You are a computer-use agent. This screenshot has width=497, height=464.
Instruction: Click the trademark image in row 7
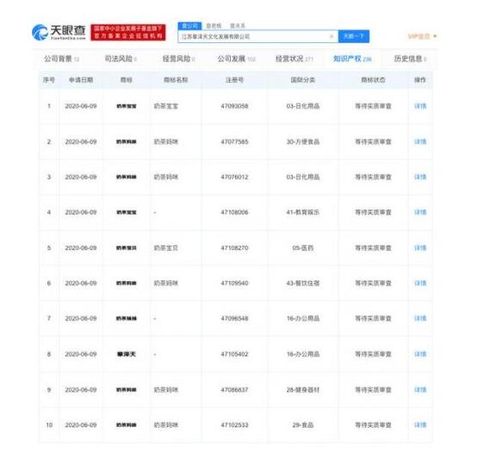click(x=127, y=318)
